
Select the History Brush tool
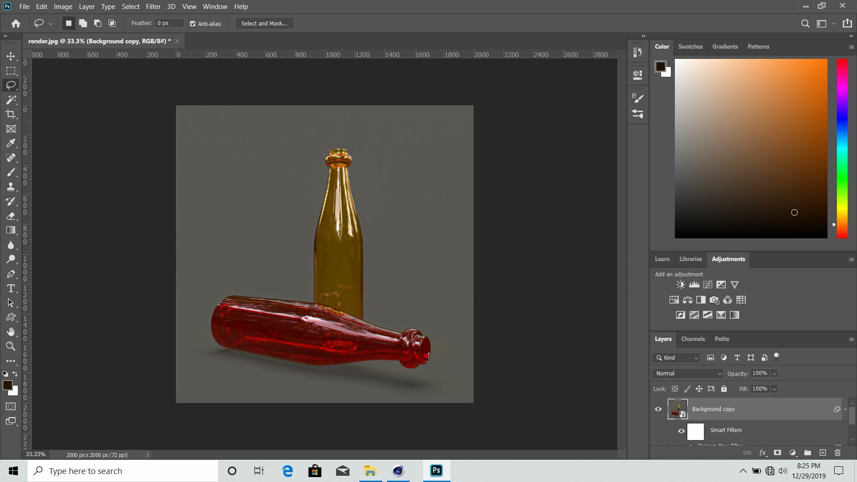pyautogui.click(x=11, y=201)
